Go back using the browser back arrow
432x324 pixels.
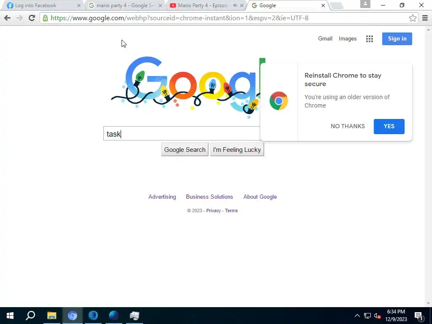coord(8,18)
